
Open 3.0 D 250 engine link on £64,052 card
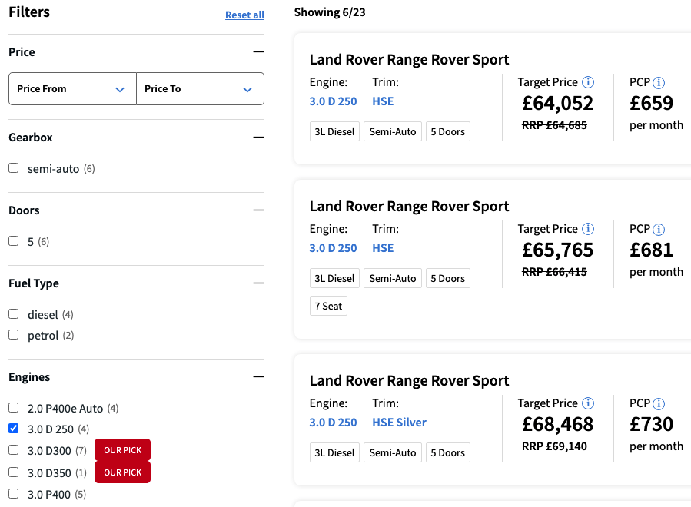(x=333, y=101)
